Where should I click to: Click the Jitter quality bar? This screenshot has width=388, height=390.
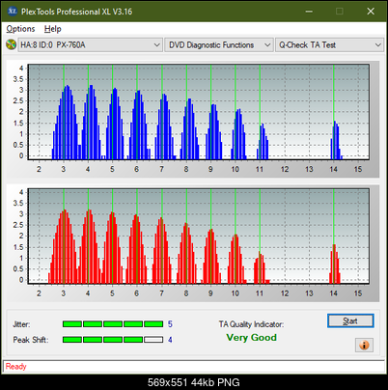pyautogui.click(x=113, y=324)
